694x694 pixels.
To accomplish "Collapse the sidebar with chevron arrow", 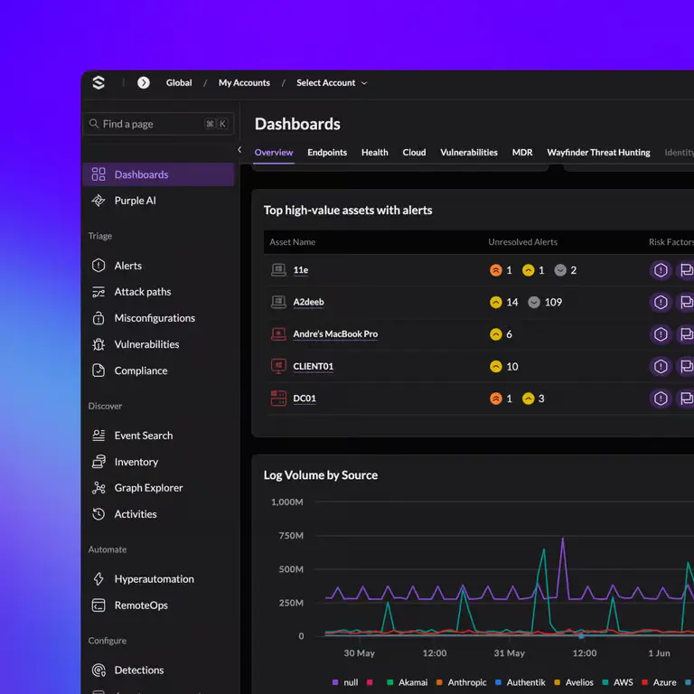I will pos(239,150).
